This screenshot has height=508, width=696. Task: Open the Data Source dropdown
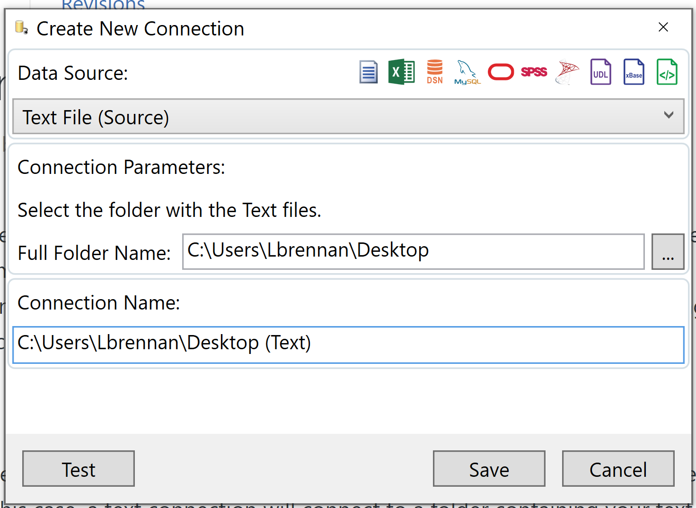click(x=668, y=116)
